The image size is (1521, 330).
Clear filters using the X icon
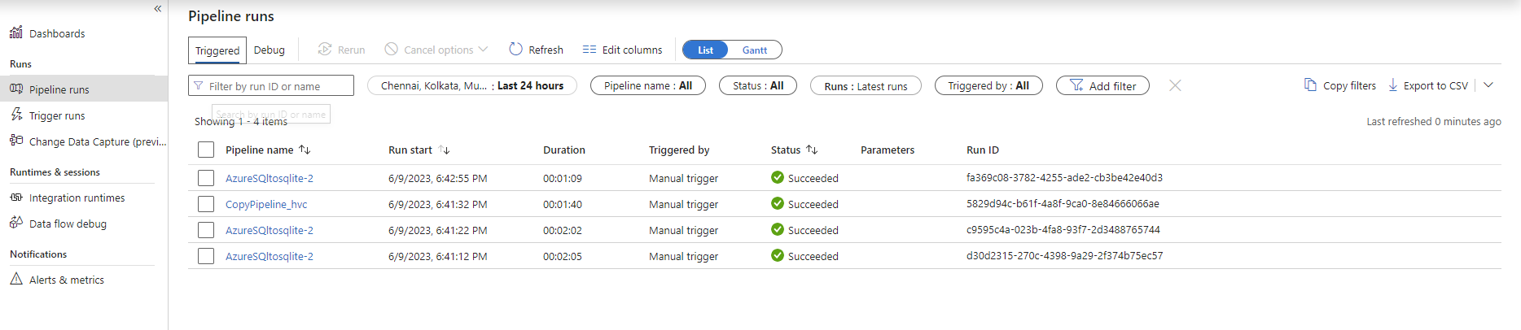coord(1175,85)
